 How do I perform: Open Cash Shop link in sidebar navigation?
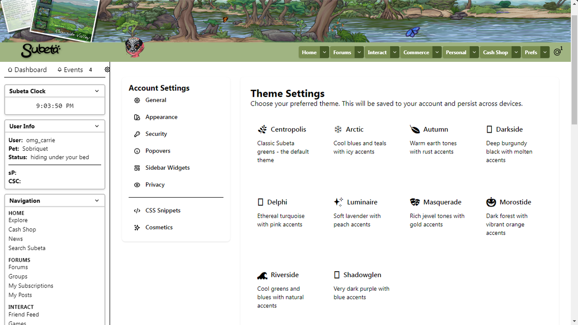tap(22, 230)
